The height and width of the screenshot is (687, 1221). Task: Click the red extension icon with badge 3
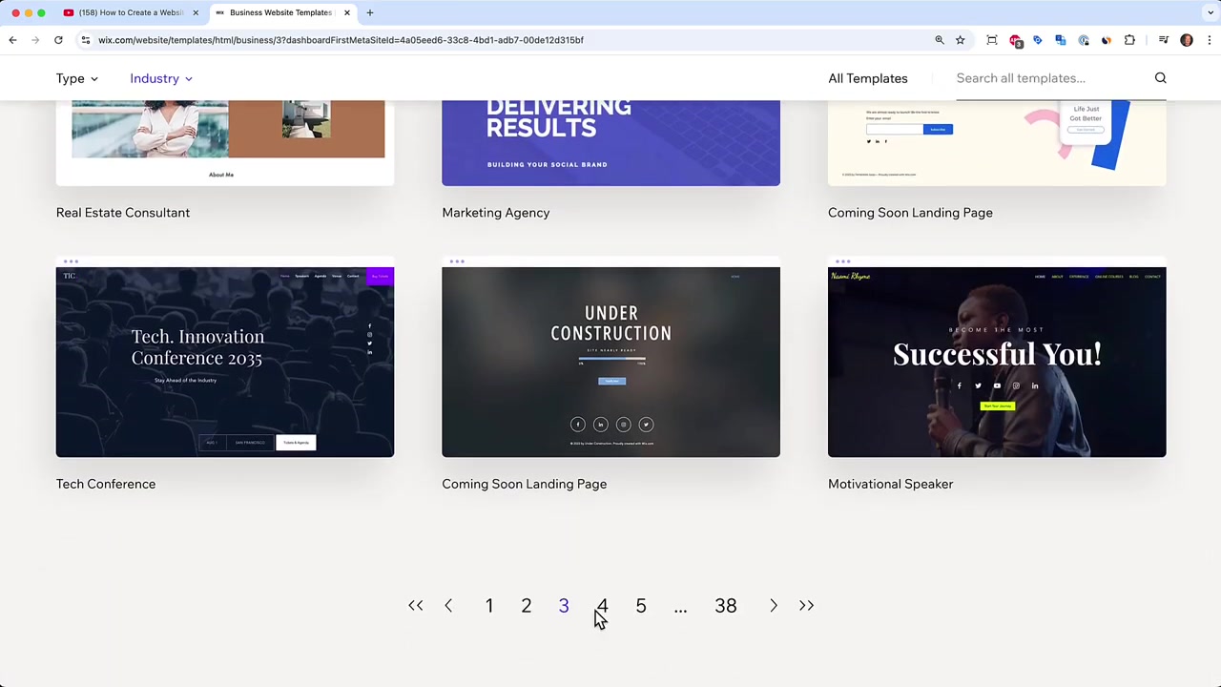[1016, 40]
